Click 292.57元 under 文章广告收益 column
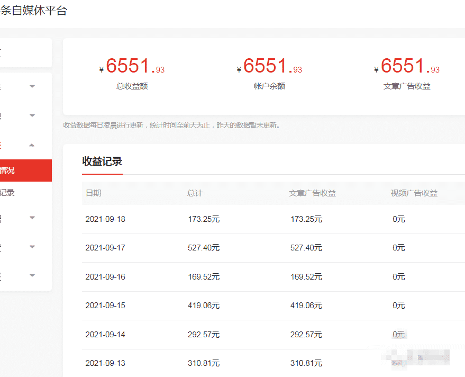Viewport: 465px width, 377px height. coord(306,335)
